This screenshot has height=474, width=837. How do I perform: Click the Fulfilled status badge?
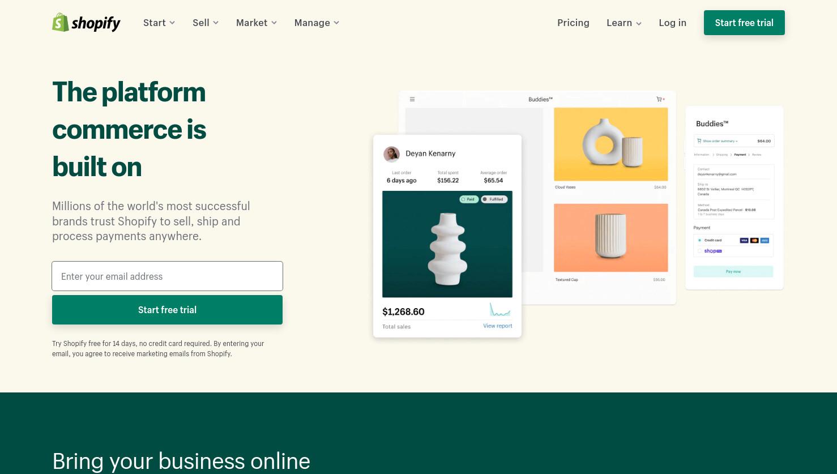tap(494, 199)
